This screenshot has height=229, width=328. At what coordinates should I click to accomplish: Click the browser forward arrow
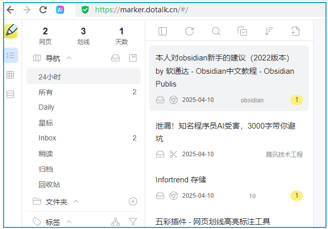27,10
